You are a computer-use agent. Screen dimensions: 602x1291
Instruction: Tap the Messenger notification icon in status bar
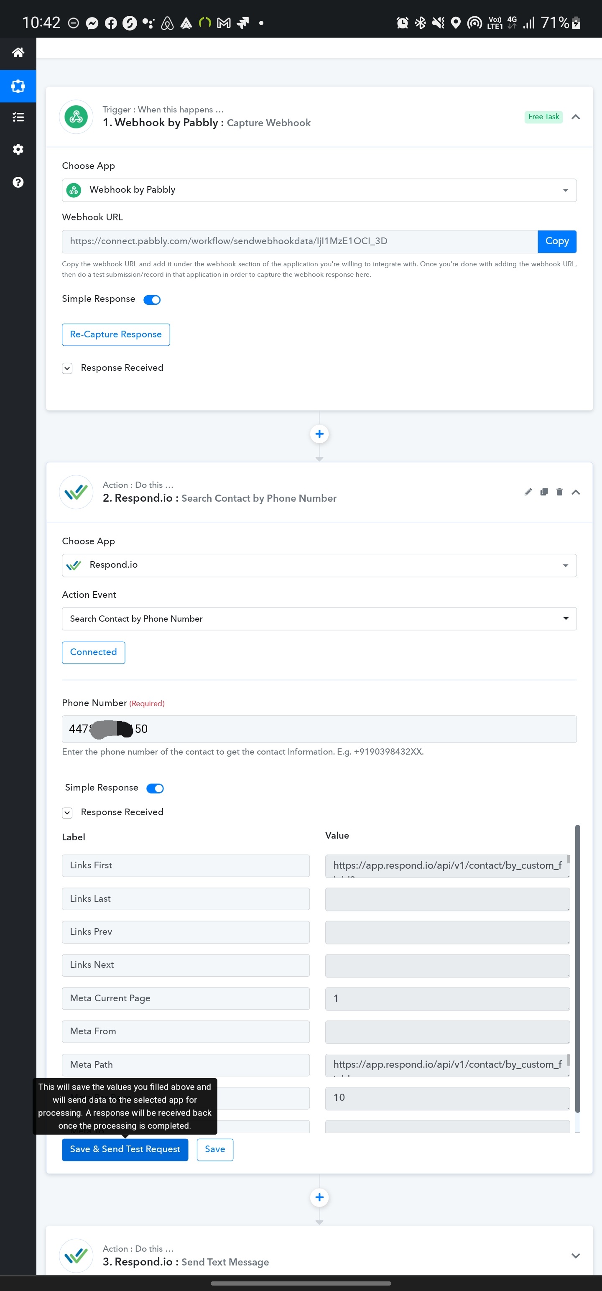coord(92,23)
